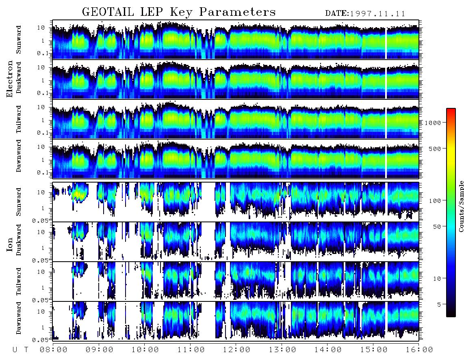Click the Electron Duskward spectrogram panel
This screenshot has width=464, height=357.
pos(236,79)
